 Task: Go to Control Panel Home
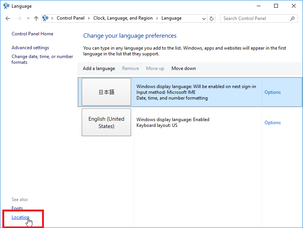[x=32, y=34]
